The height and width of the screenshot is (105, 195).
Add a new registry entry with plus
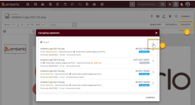[153, 42]
